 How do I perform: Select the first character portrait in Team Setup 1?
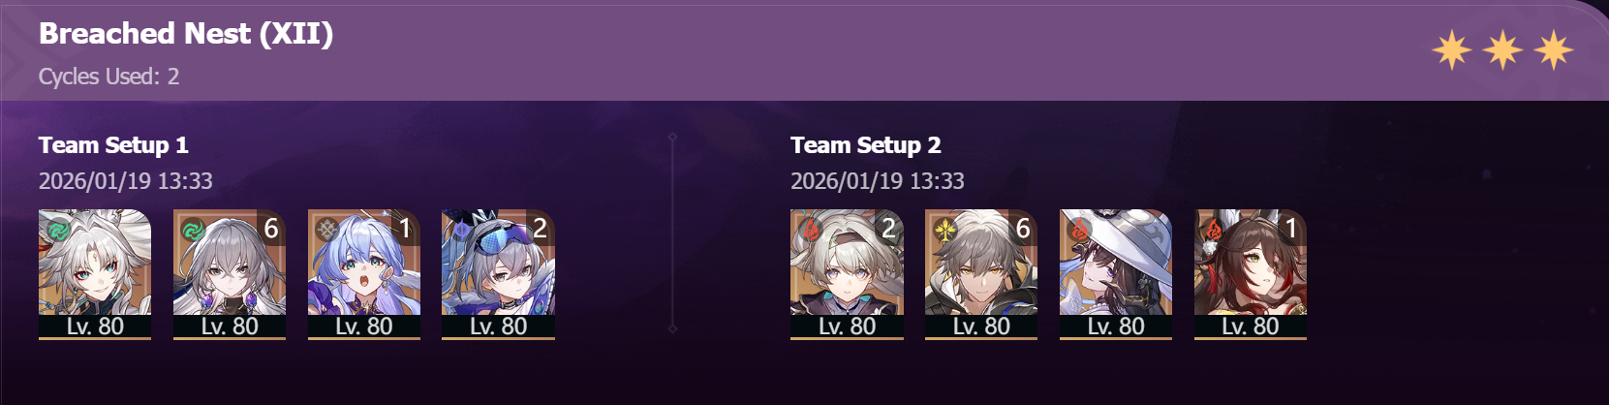tap(95, 274)
